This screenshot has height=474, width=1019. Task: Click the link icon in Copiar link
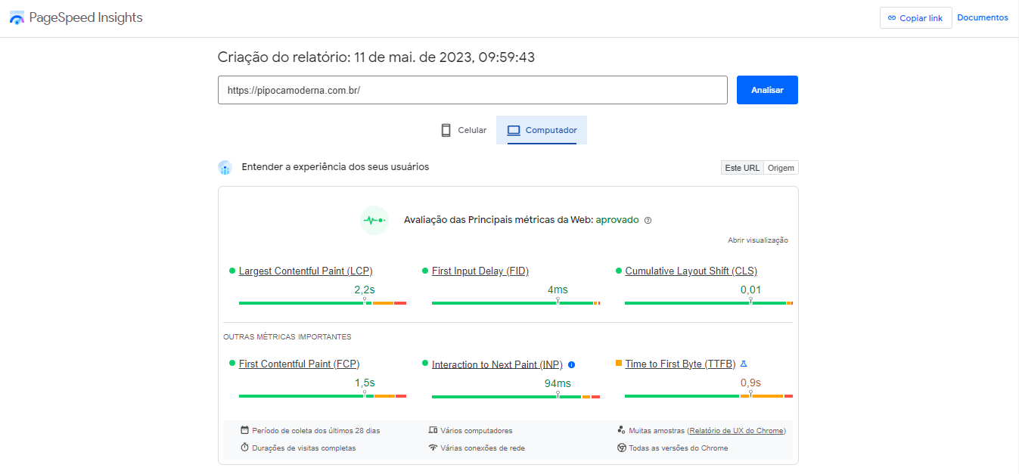point(892,18)
